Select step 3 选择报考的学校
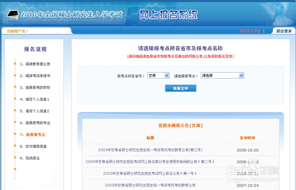The height and width of the screenshot is (190, 296). (x=35, y=88)
